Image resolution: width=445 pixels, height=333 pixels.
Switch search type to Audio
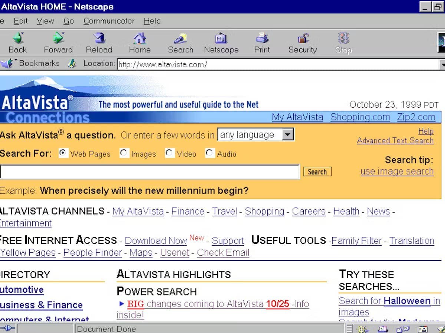210,152
